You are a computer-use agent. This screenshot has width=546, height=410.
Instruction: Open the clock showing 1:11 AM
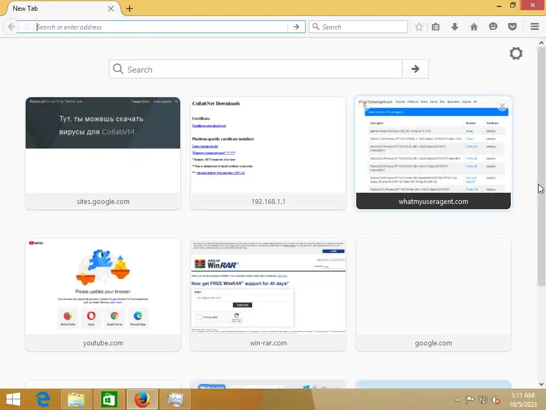[523, 399]
